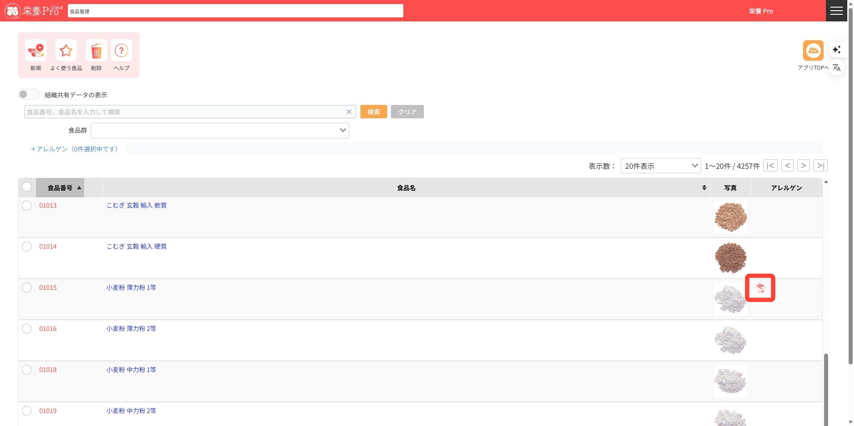The height and width of the screenshot is (426, 854).
Task: Expand the 食品群 dropdown
Action: [220, 130]
